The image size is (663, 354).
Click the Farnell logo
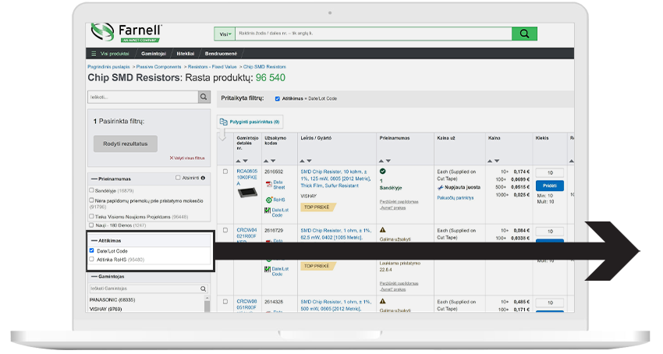click(126, 33)
